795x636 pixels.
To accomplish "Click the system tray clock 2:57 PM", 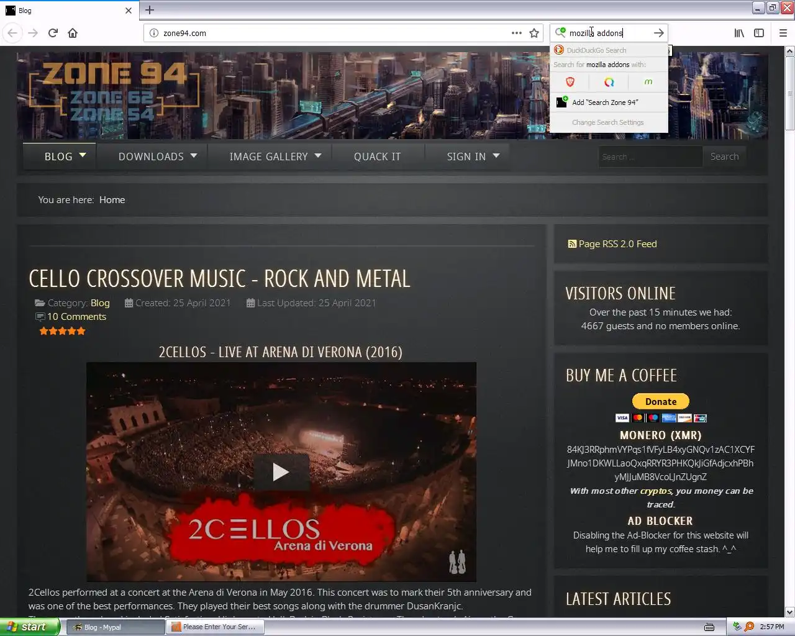I will tap(772, 627).
